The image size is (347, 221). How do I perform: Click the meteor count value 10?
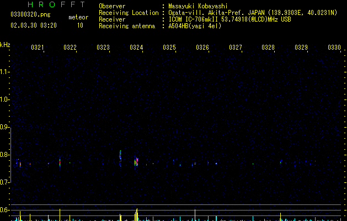click(x=80, y=25)
